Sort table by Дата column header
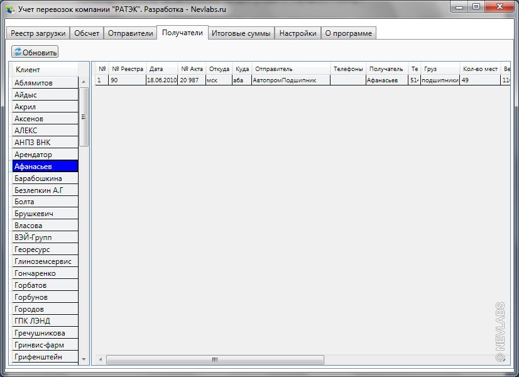The image size is (519, 377). coord(161,69)
